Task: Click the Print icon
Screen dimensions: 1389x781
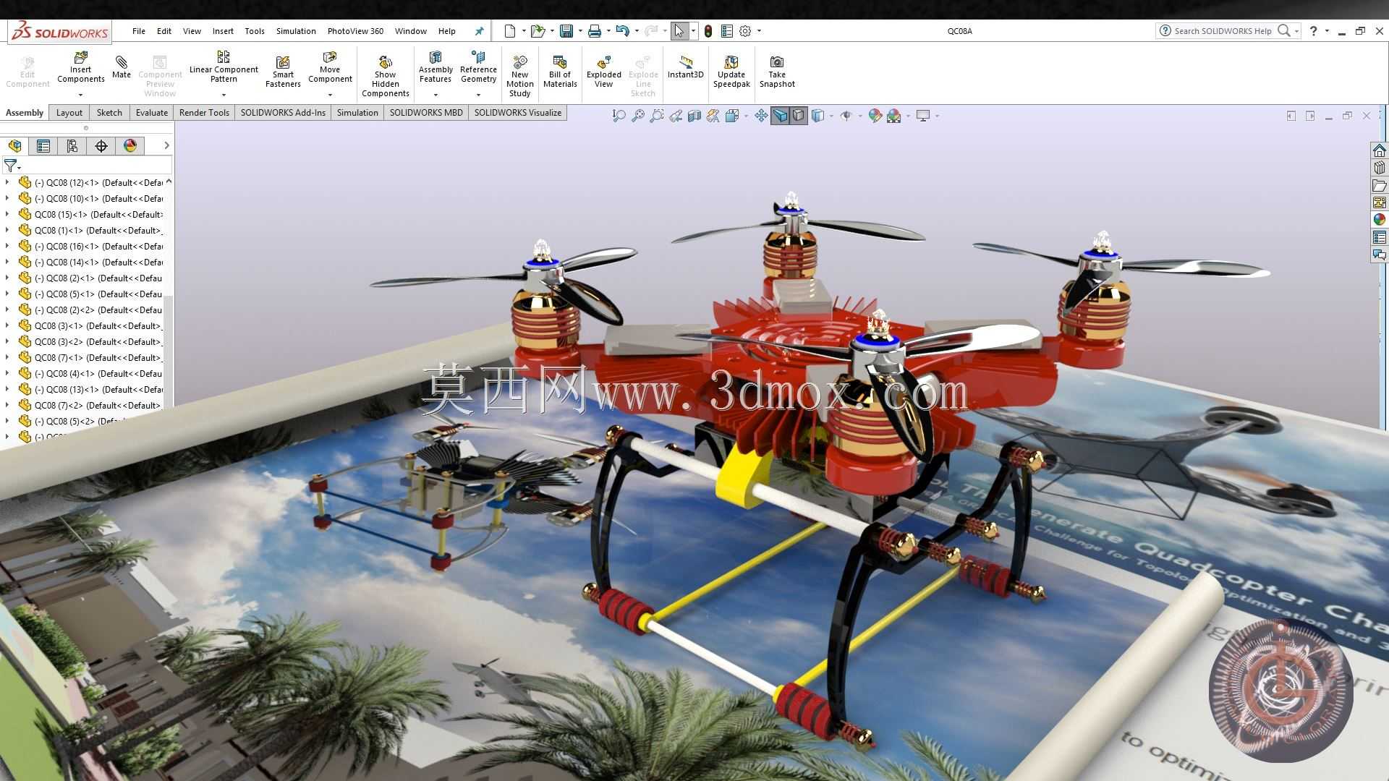Action: pos(594,31)
